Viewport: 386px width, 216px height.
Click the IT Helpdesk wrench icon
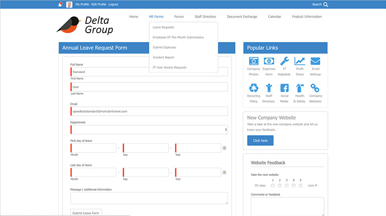click(285, 61)
